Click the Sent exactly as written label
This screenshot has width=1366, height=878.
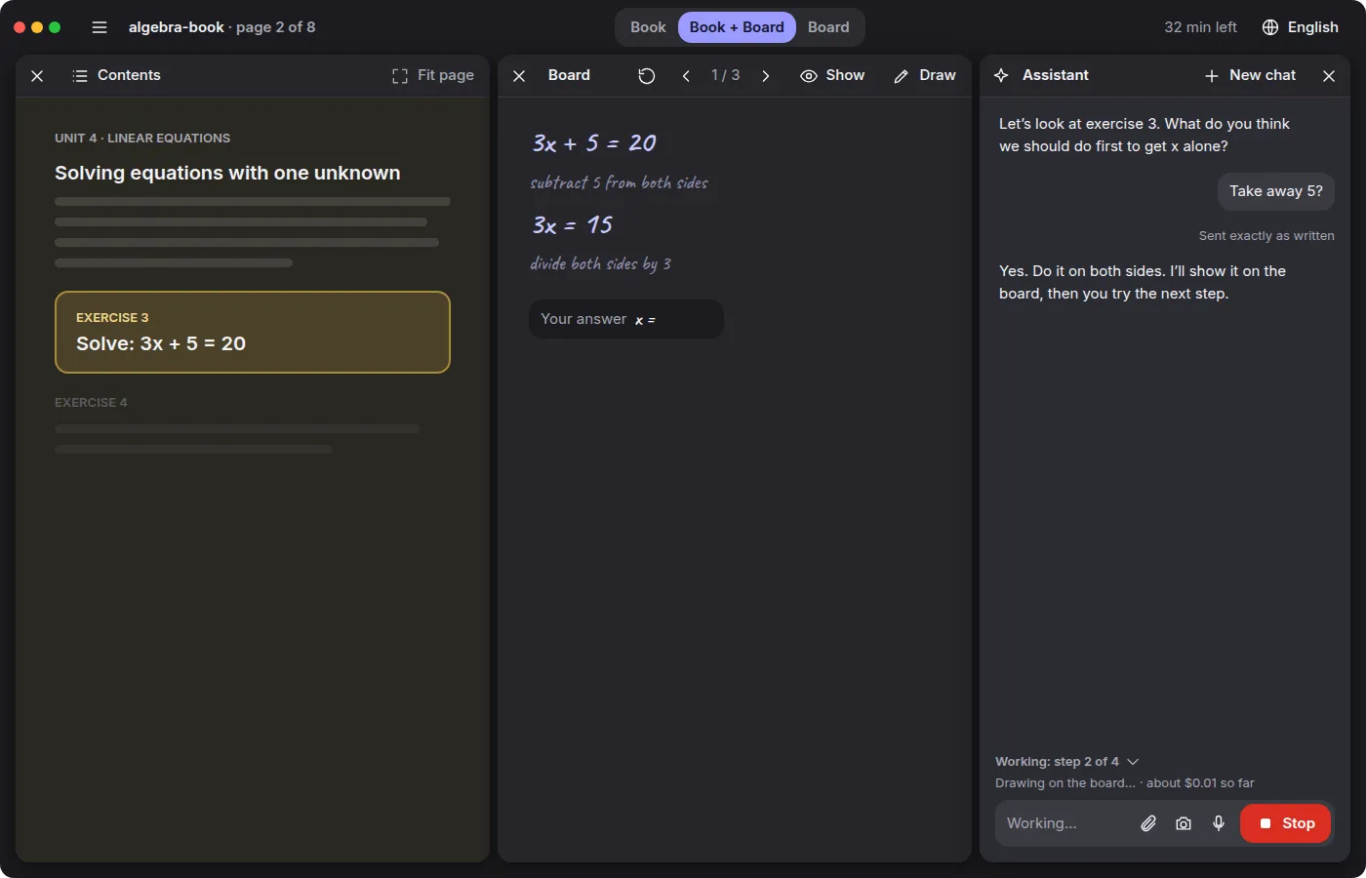pos(1266,236)
